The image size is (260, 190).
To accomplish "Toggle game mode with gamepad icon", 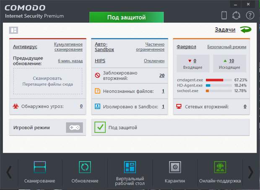I will (75, 128).
